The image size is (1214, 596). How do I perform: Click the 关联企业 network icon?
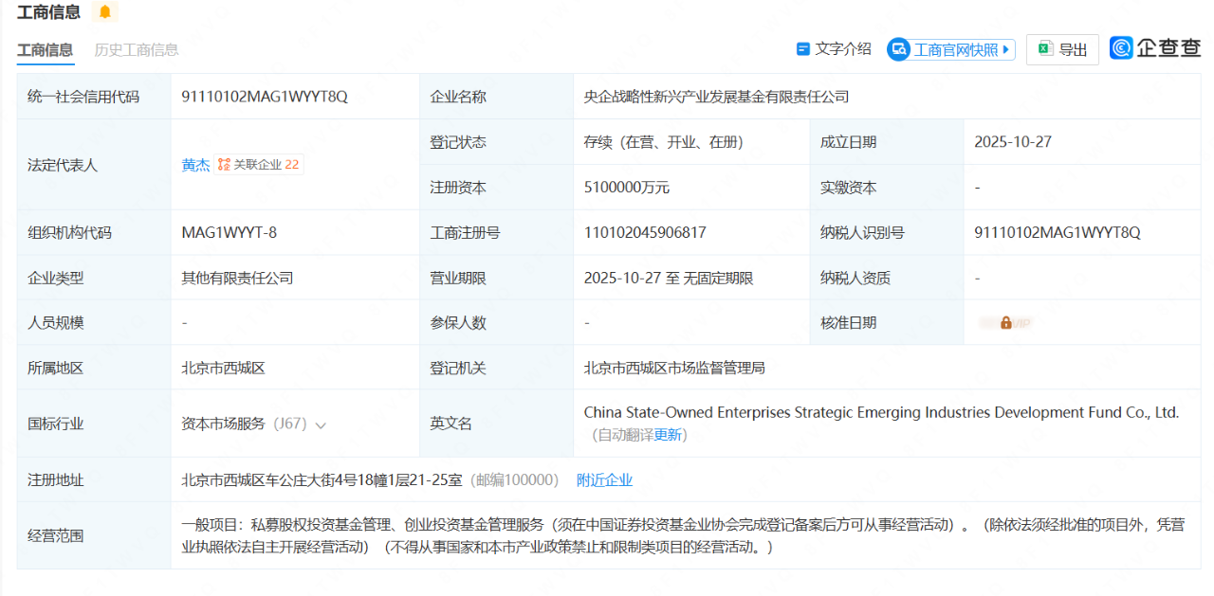(224, 165)
